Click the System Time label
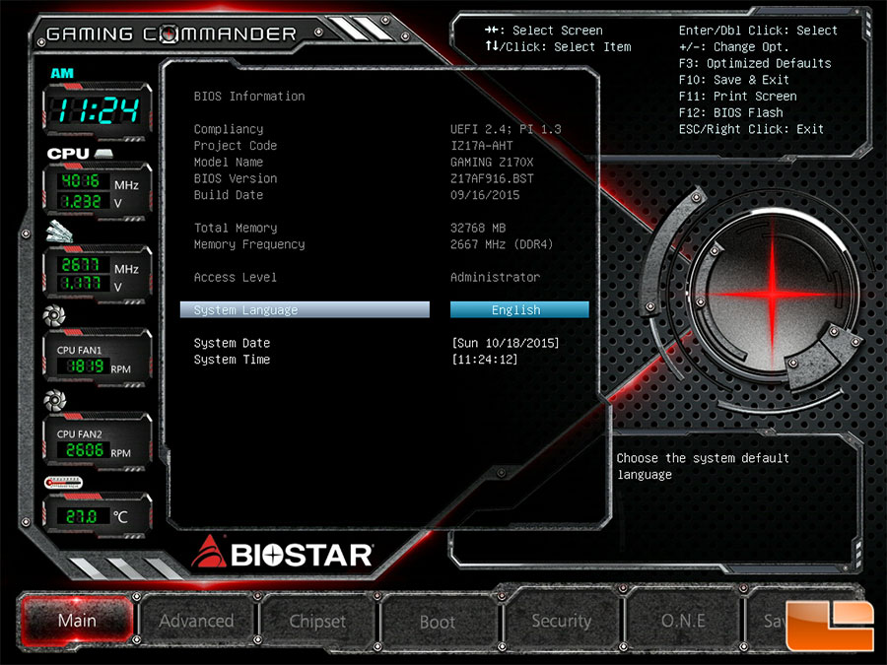The image size is (887, 665). (x=232, y=359)
